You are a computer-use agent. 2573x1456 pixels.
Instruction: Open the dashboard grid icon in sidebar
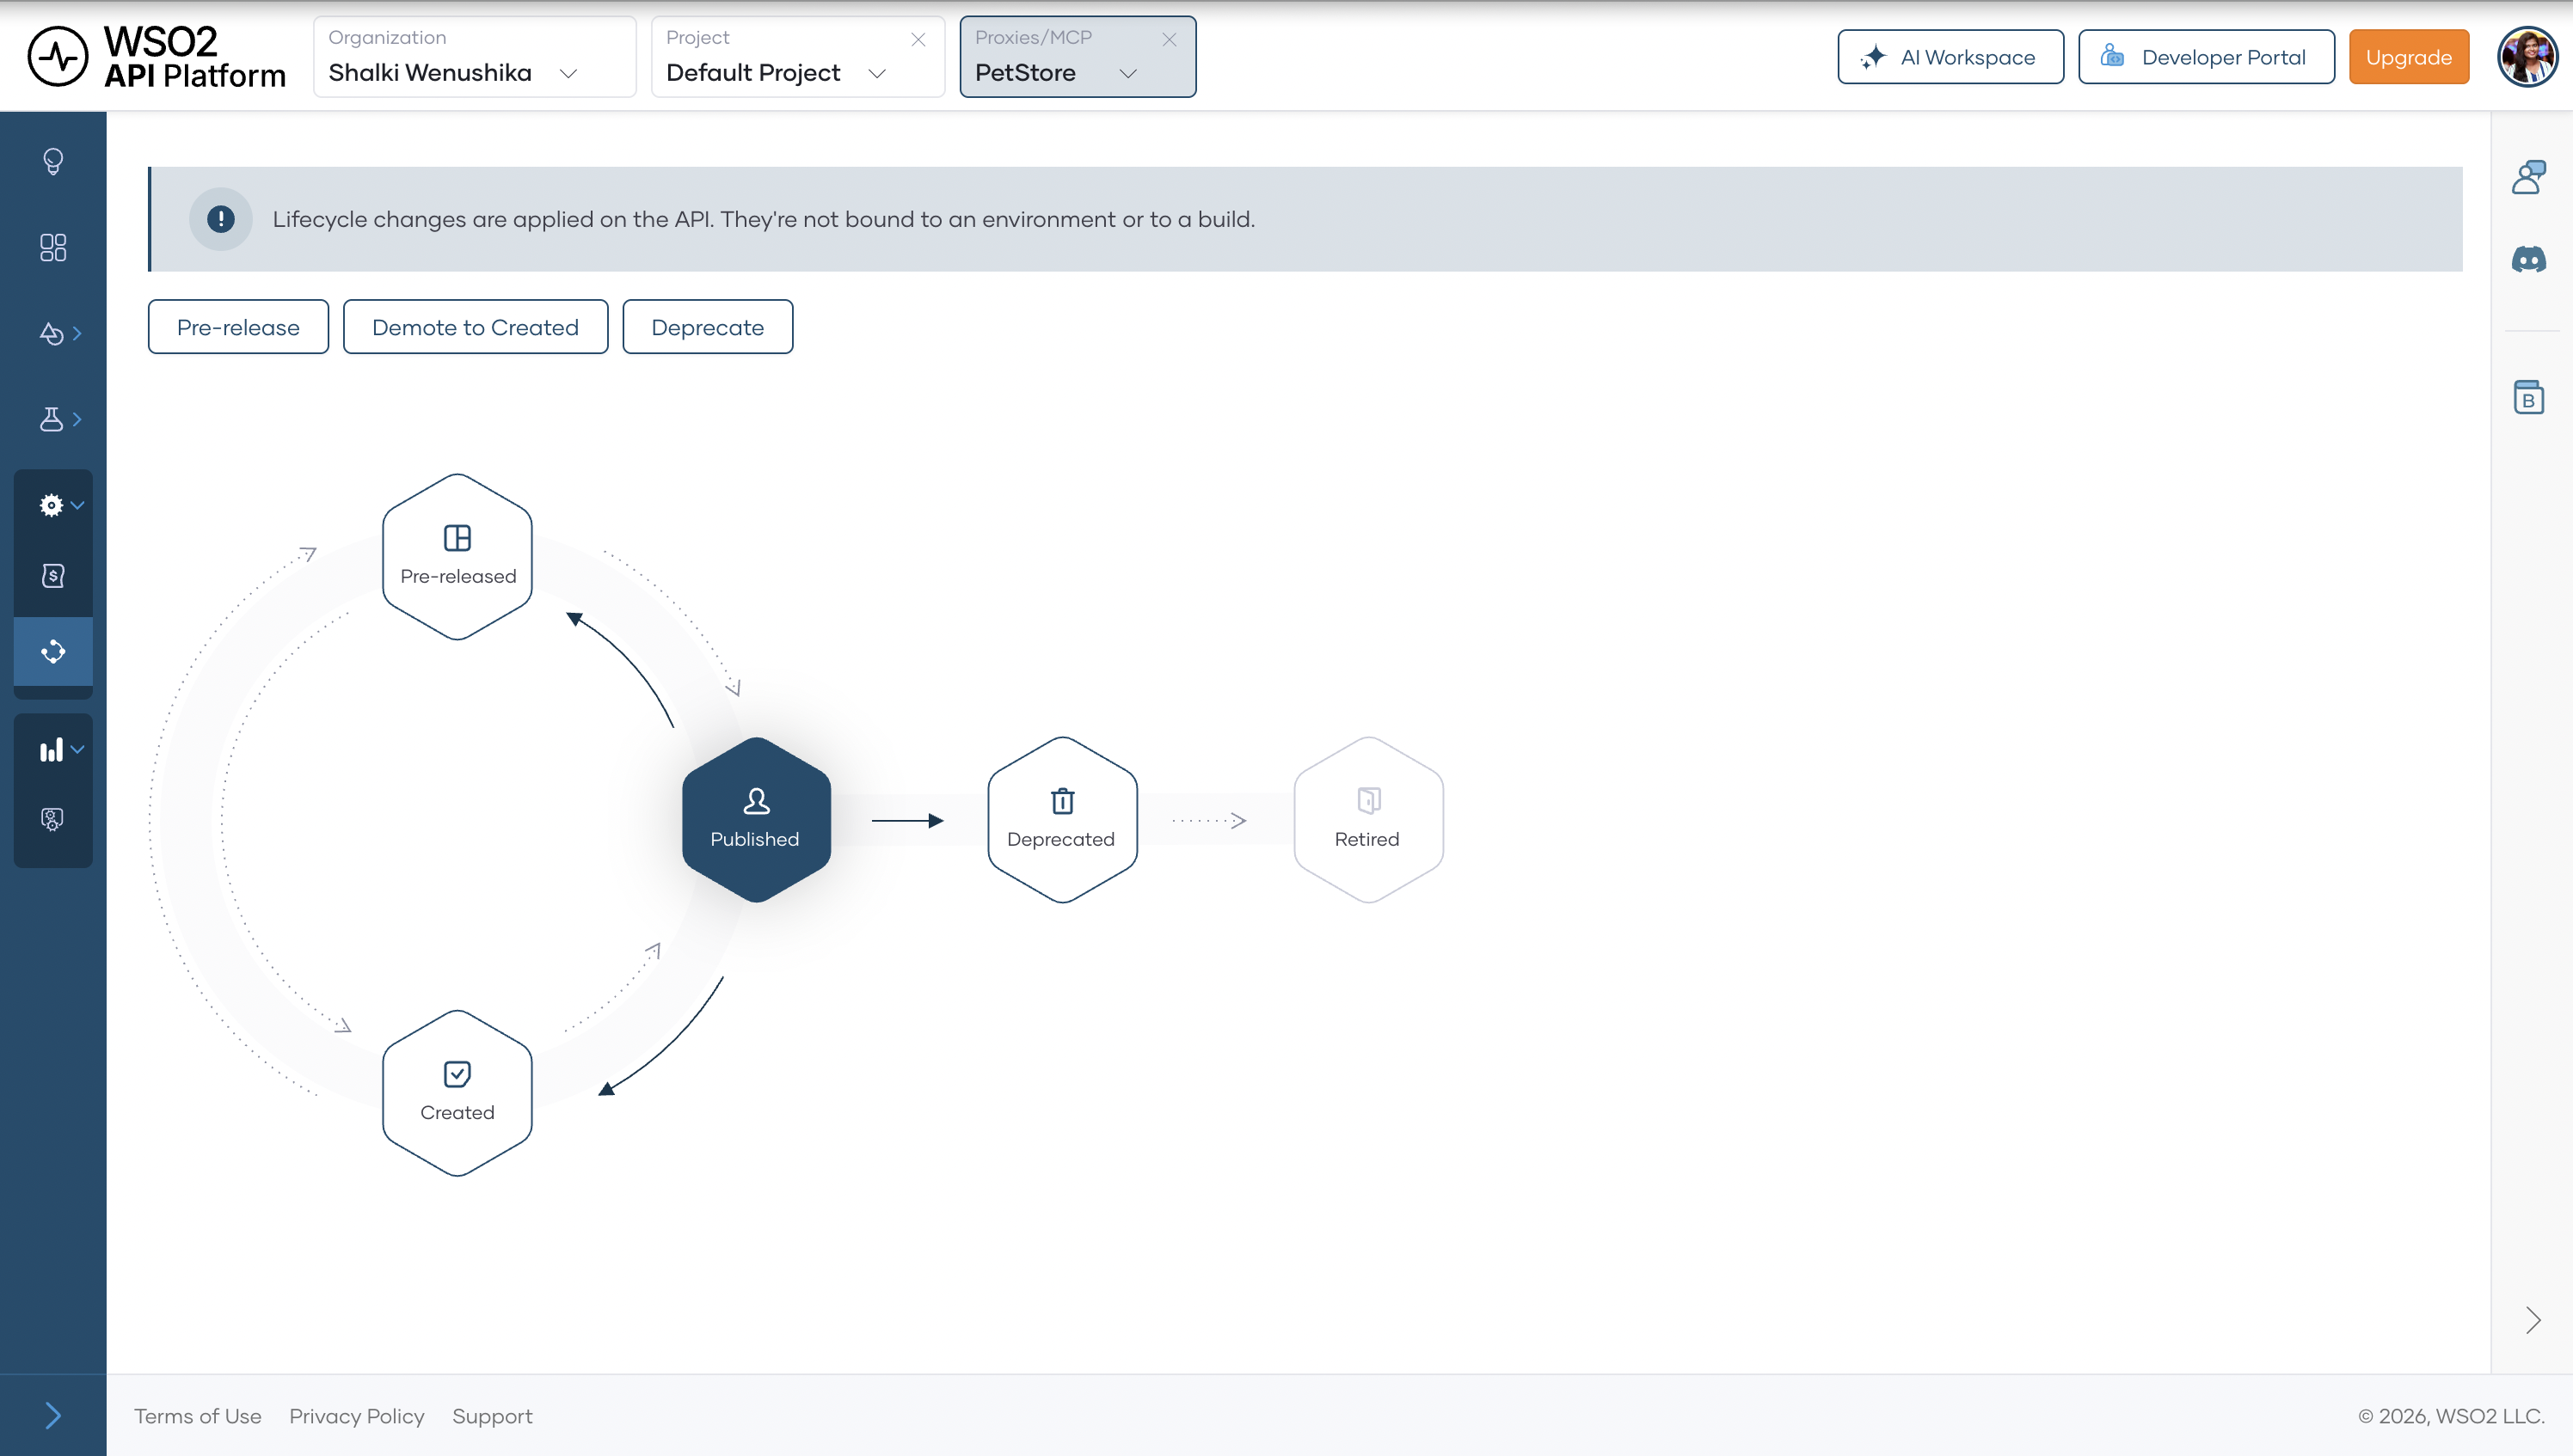(53, 247)
